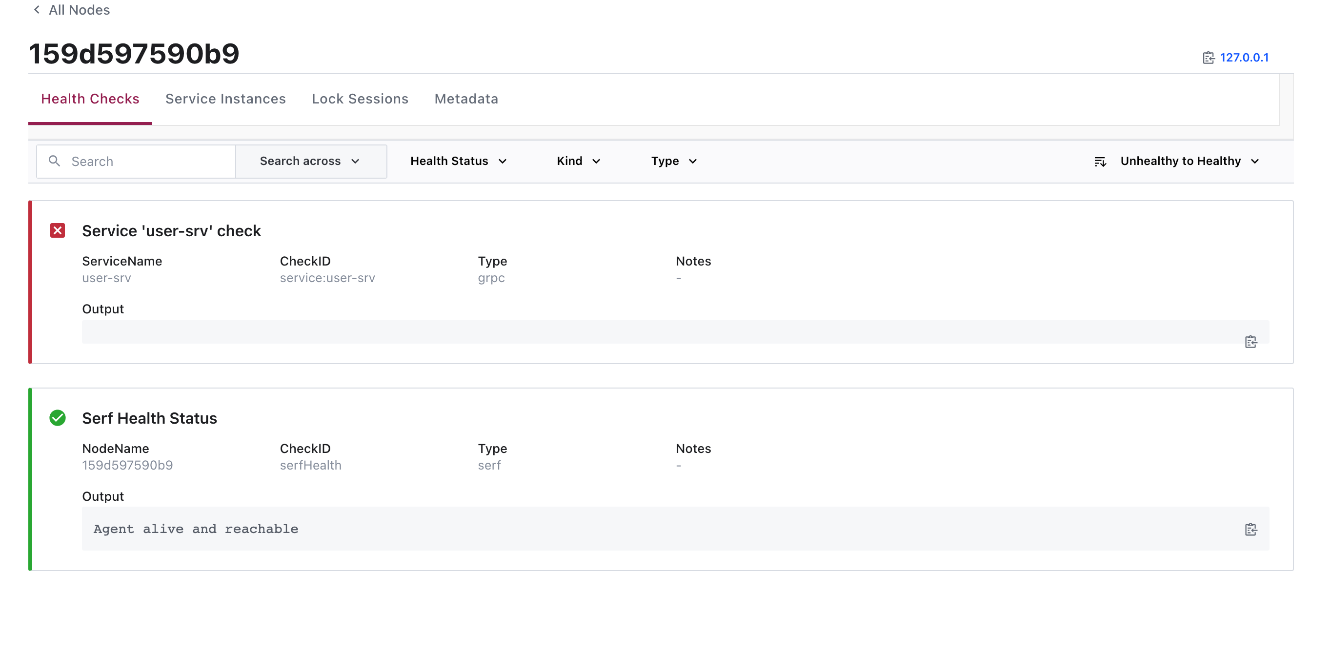Switch to the Service Instances tab
1331x656 pixels.
(x=225, y=99)
